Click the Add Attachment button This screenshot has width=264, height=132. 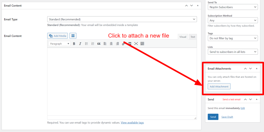click(219, 87)
